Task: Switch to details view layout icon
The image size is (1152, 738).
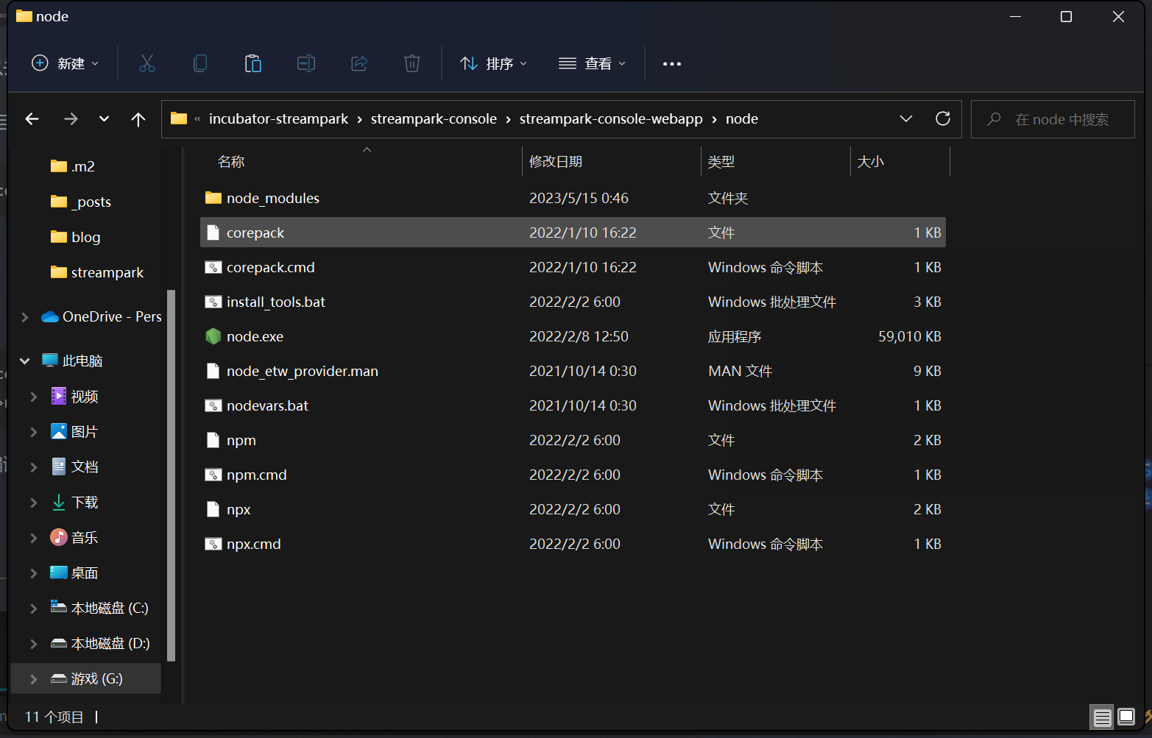Action: pyautogui.click(x=1102, y=717)
